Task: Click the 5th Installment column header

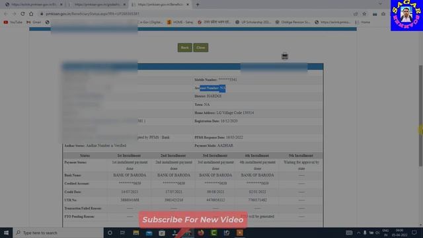Action: tap(301, 155)
